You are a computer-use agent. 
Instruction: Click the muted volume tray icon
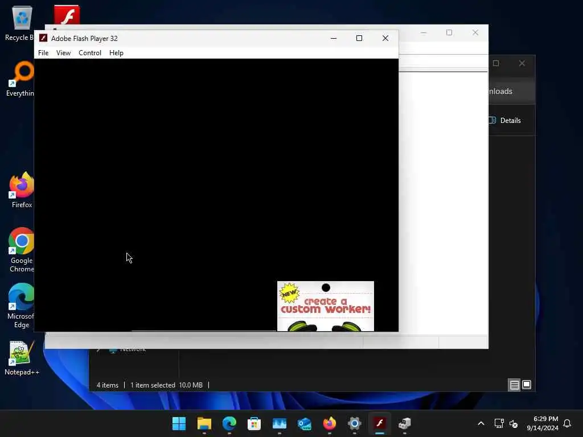[514, 423]
